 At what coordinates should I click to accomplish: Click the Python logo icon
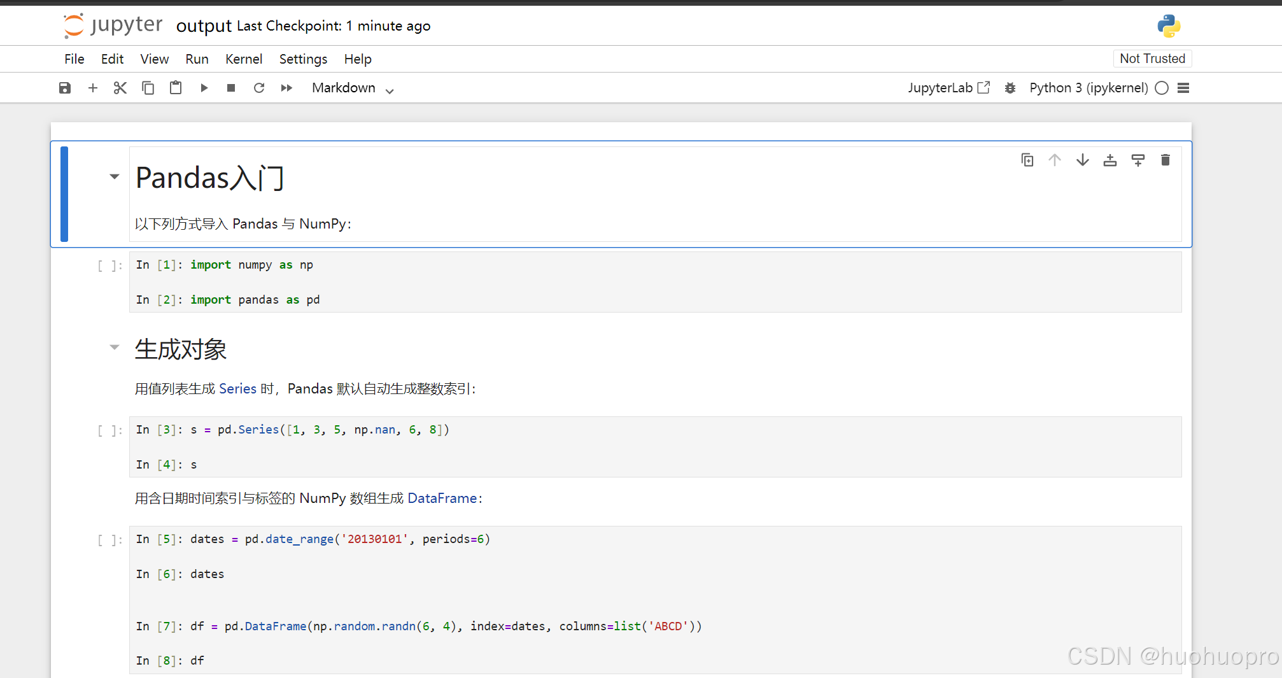(x=1169, y=26)
